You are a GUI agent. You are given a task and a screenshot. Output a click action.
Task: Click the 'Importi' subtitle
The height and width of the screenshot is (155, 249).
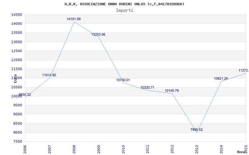click(125, 11)
